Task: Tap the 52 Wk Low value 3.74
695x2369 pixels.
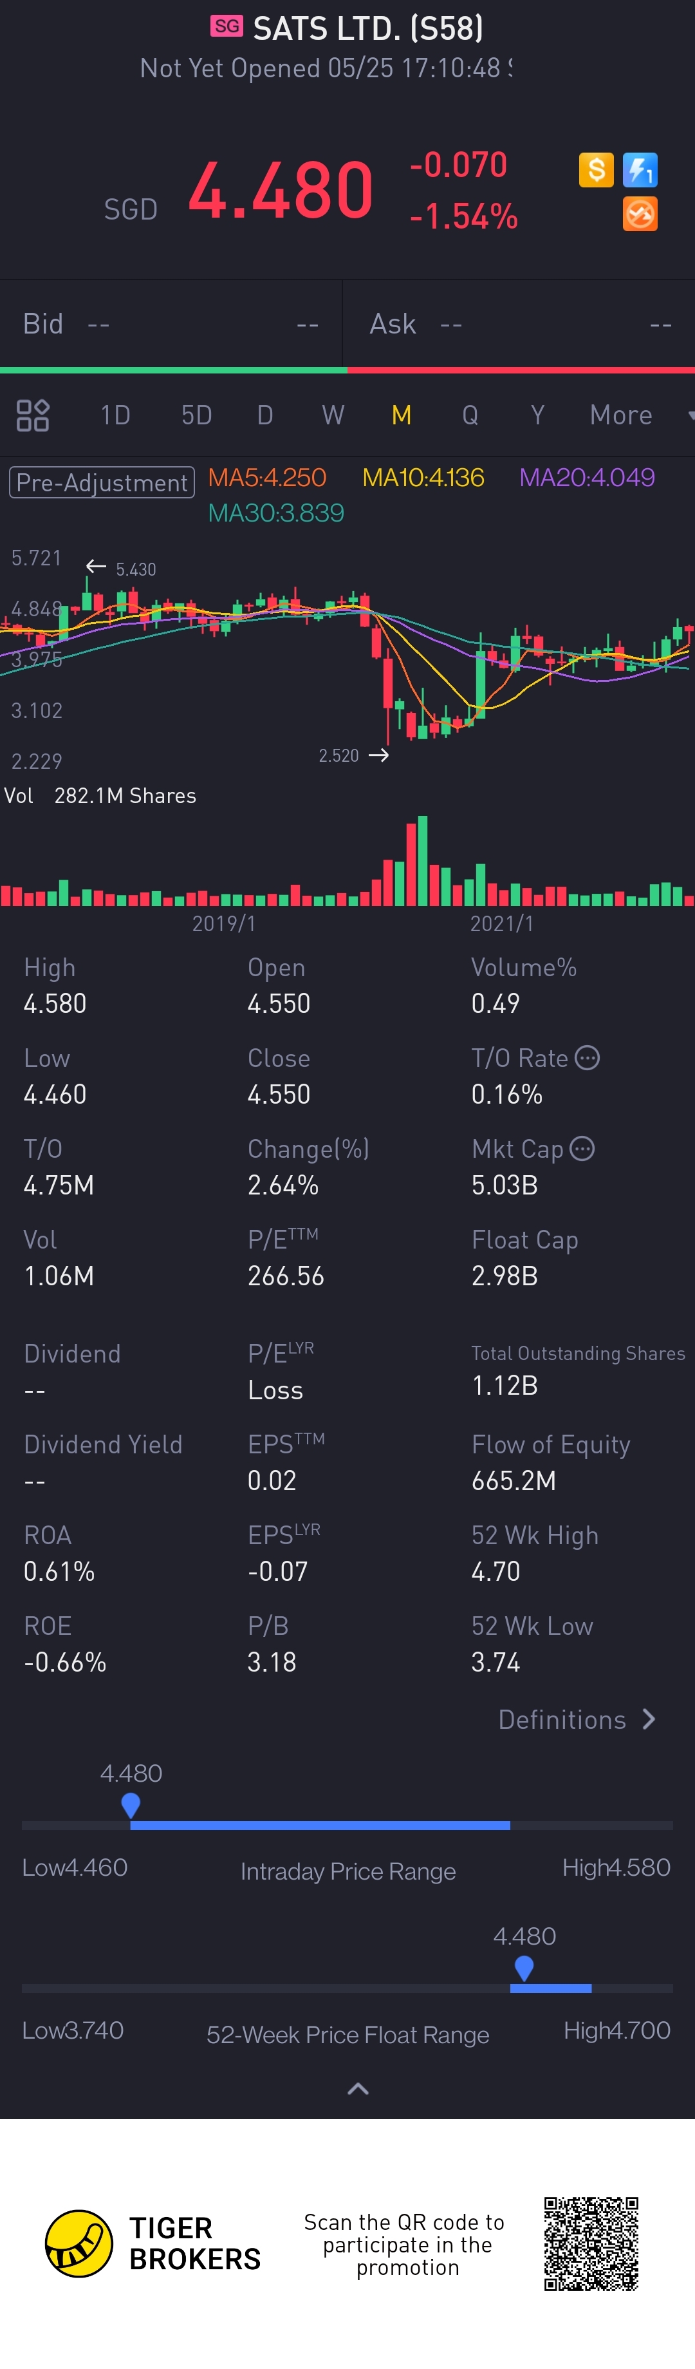Action: [x=496, y=1663]
